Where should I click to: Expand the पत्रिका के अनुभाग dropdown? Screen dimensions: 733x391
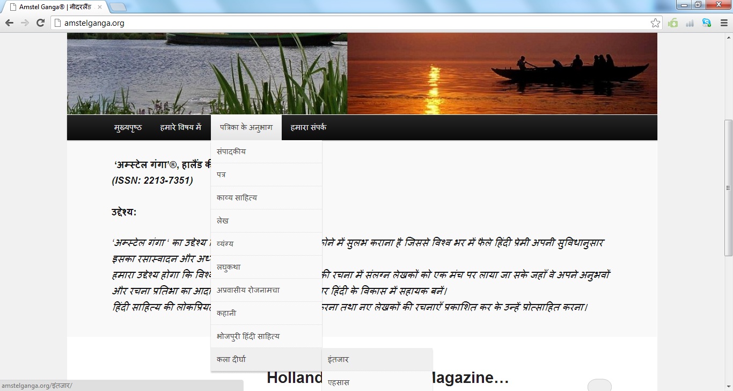246,128
